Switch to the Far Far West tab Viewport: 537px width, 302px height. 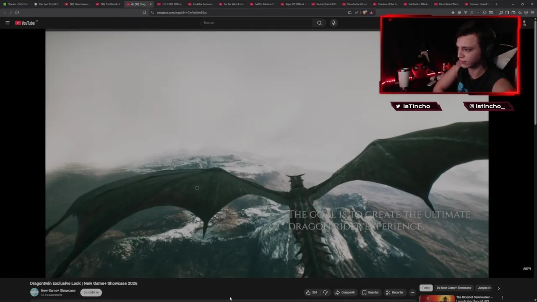click(232, 4)
